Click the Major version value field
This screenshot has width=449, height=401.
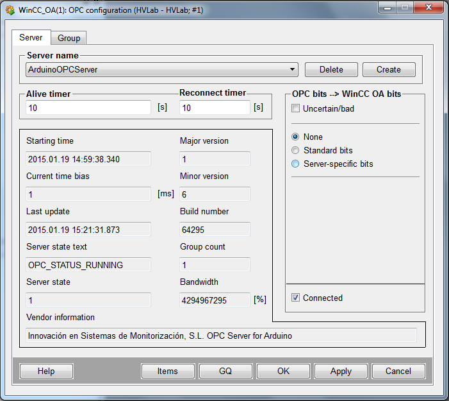click(215, 159)
